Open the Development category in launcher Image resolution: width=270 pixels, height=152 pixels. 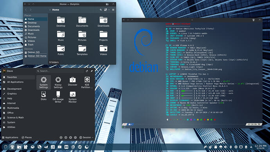pyautogui.click(x=18, y=89)
